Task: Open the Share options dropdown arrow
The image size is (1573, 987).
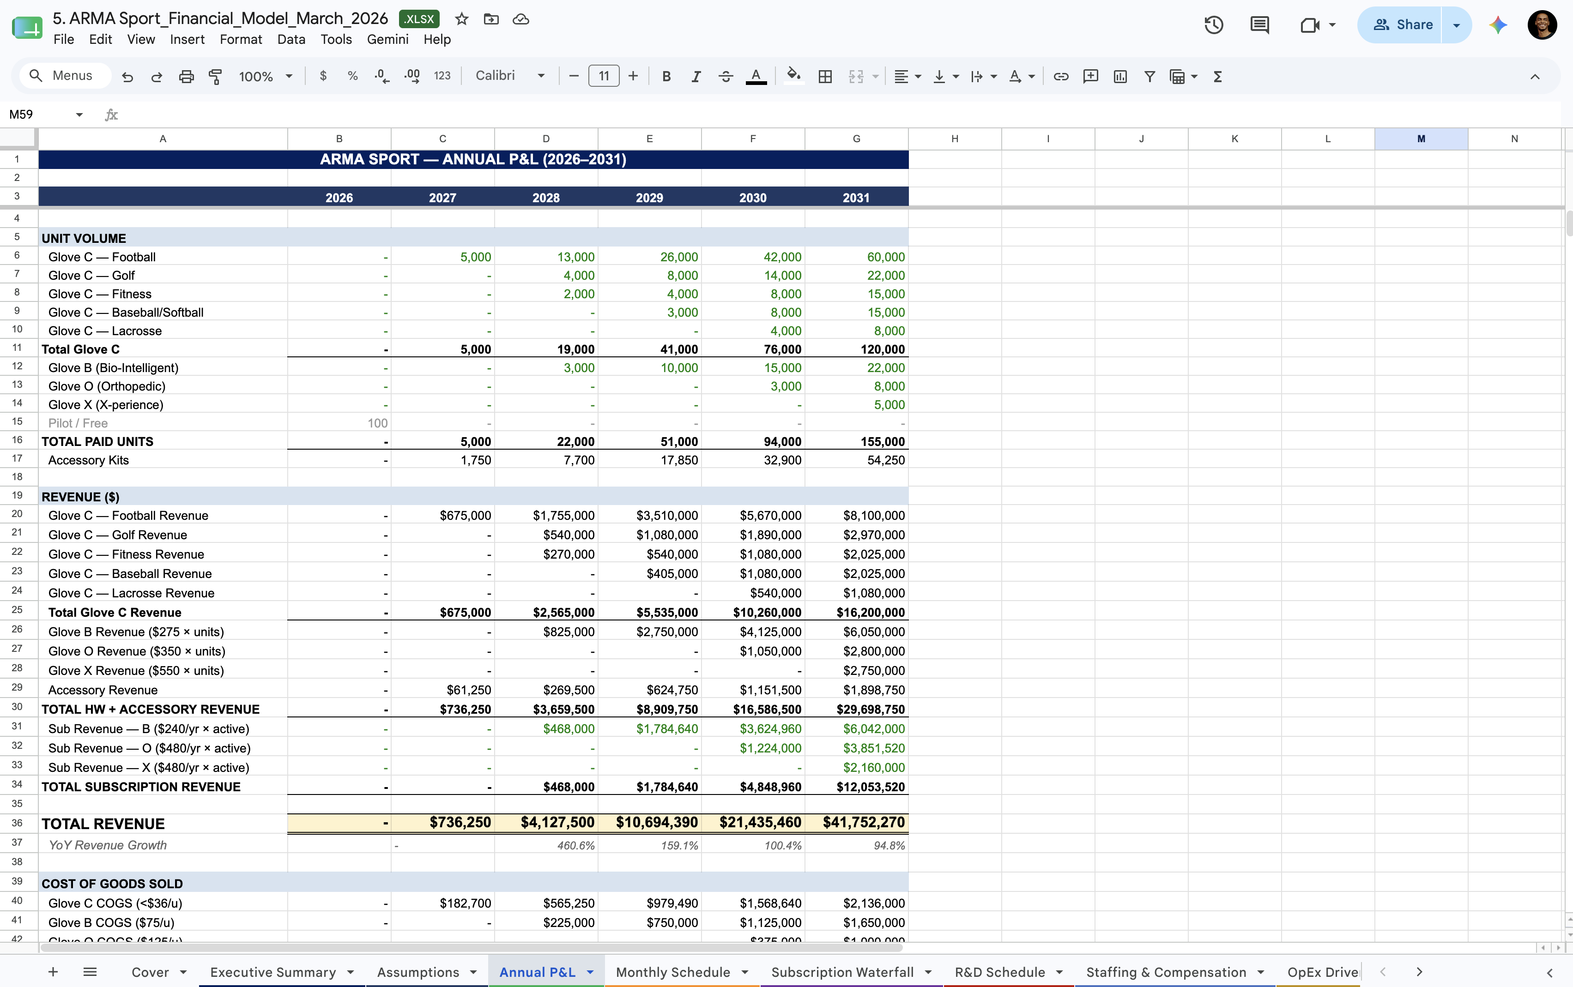Action: pos(1456,25)
